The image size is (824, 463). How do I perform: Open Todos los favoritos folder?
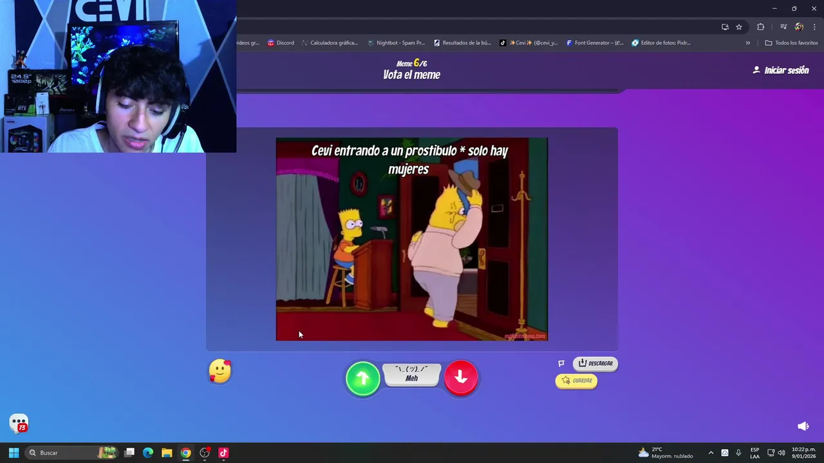(x=791, y=43)
